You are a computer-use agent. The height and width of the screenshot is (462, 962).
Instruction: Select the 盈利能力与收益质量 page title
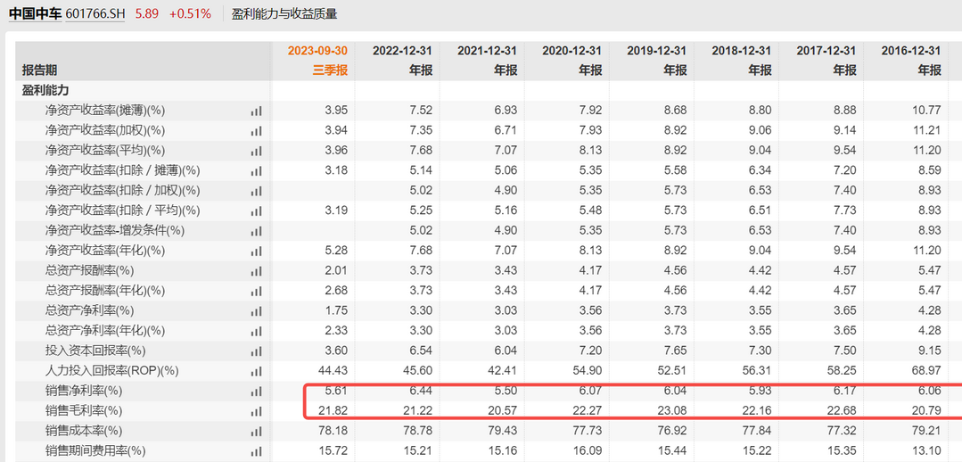[x=284, y=13]
